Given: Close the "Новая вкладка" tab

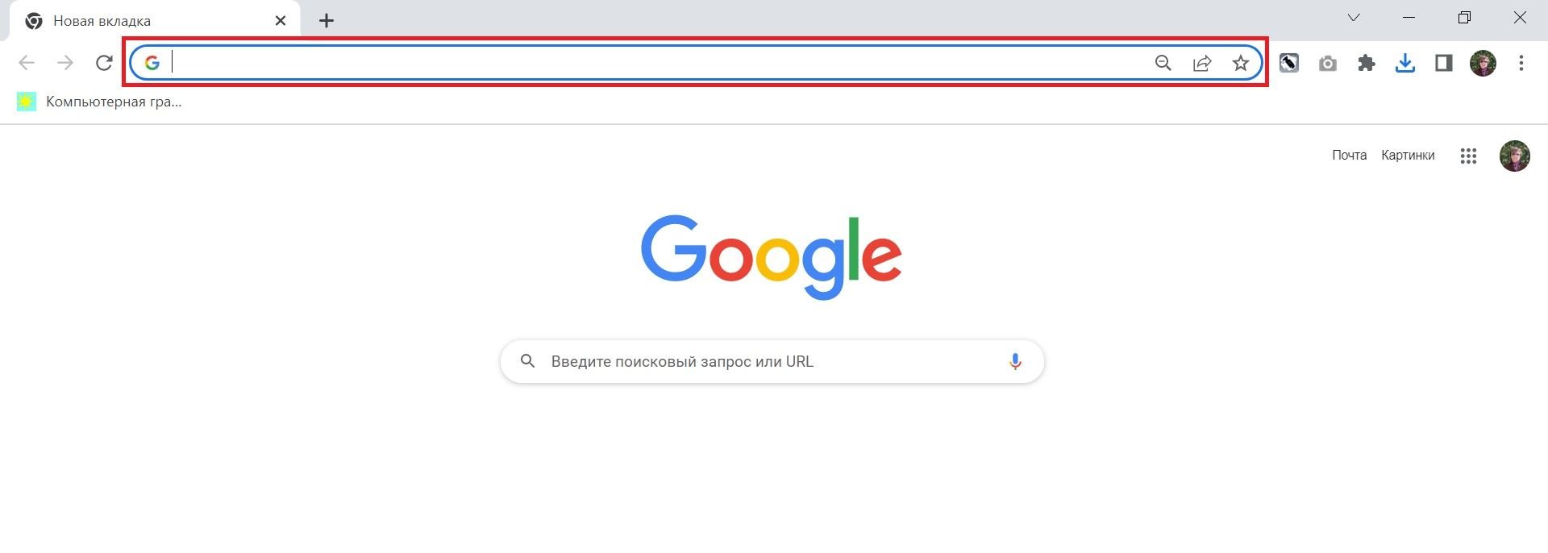Looking at the screenshot, I should coord(281,21).
